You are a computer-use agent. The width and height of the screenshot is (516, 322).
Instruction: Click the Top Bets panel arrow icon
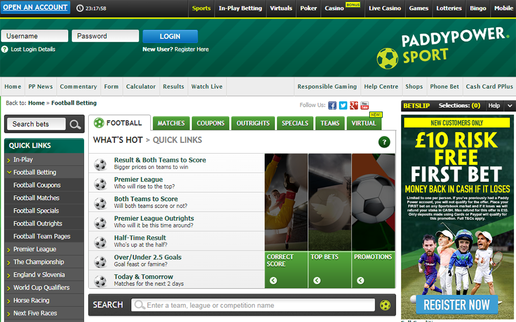click(317, 280)
